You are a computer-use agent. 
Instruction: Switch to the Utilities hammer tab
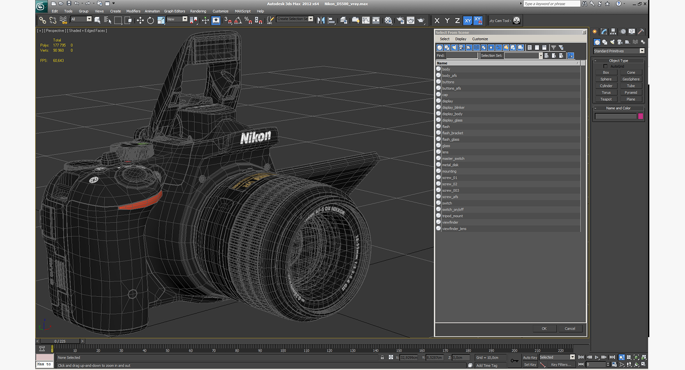click(641, 31)
